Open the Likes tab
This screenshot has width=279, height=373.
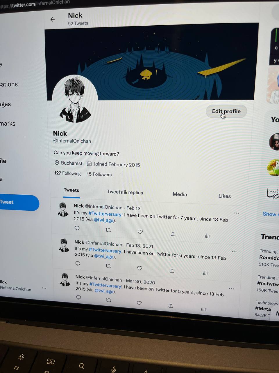click(x=225, y=196)
